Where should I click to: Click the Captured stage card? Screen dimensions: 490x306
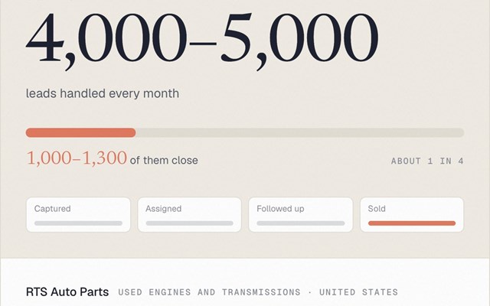(x=78, y=214)
